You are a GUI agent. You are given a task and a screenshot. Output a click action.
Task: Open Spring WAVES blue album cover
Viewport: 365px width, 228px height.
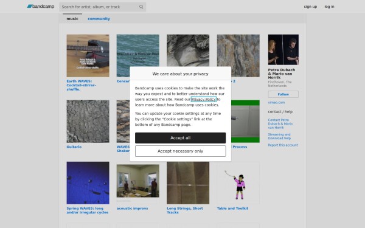[88, 183]
